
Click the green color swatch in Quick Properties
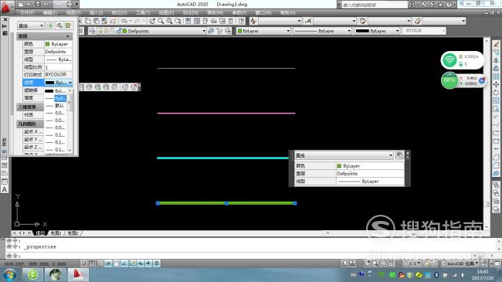pyautogui.click(x=339, y=165)
